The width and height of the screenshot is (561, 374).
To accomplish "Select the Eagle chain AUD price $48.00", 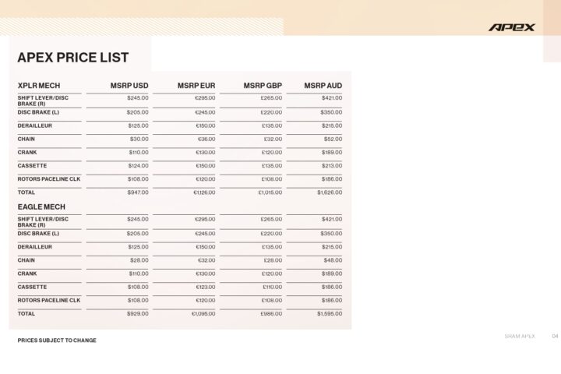I will 332,260.
